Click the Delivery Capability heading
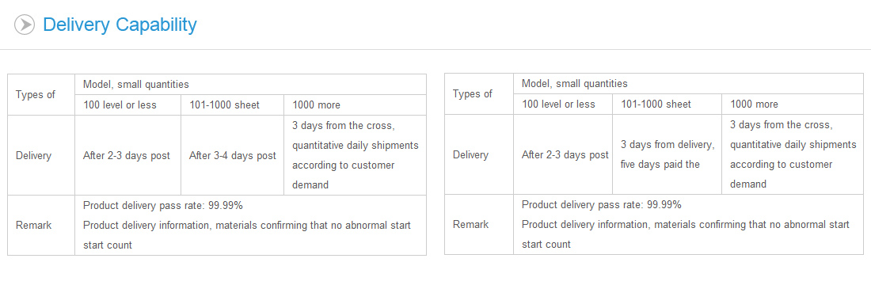Screen dimensions: 871x285 pyautogui.click(x=120, y=25)
